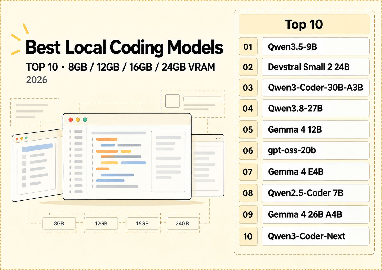Click the '8GB' VRAM box

pos(59,223)
